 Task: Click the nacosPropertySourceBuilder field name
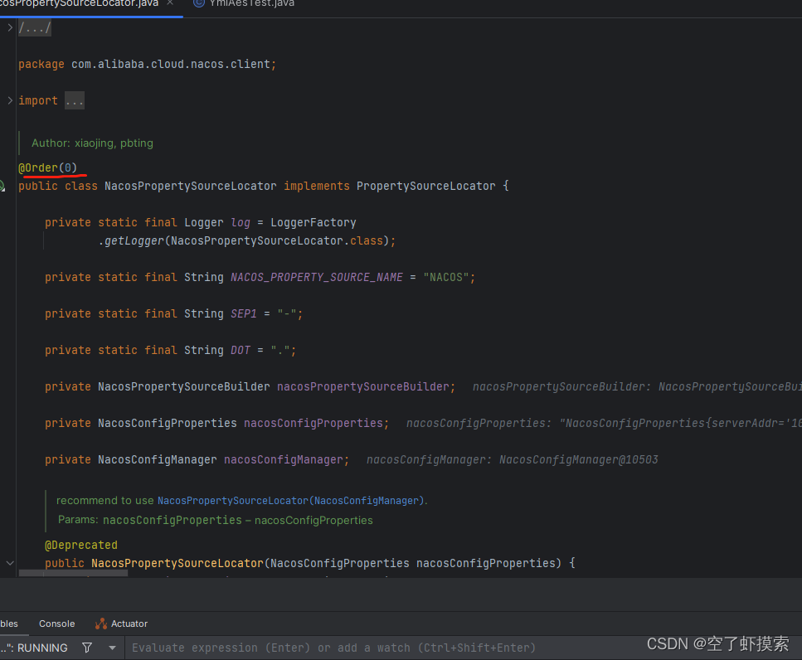click(x=363, y=386)
